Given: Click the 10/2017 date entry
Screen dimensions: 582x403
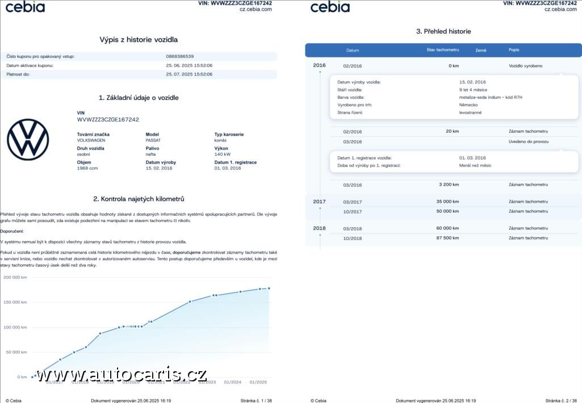Looking at the screenshot, I should (352, 212).
